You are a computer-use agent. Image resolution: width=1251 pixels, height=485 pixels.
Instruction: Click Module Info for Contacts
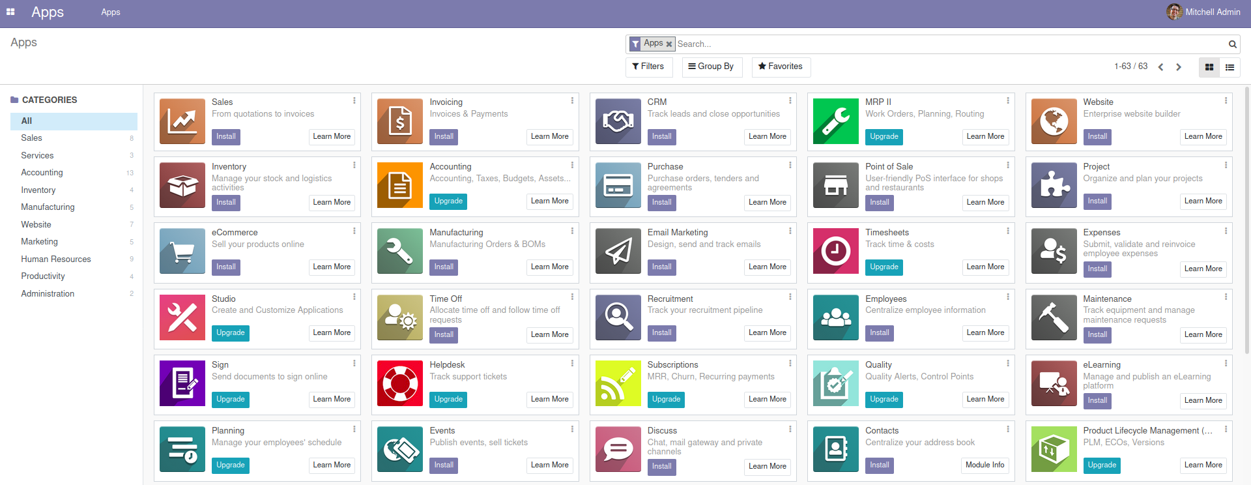click(985, 465)
